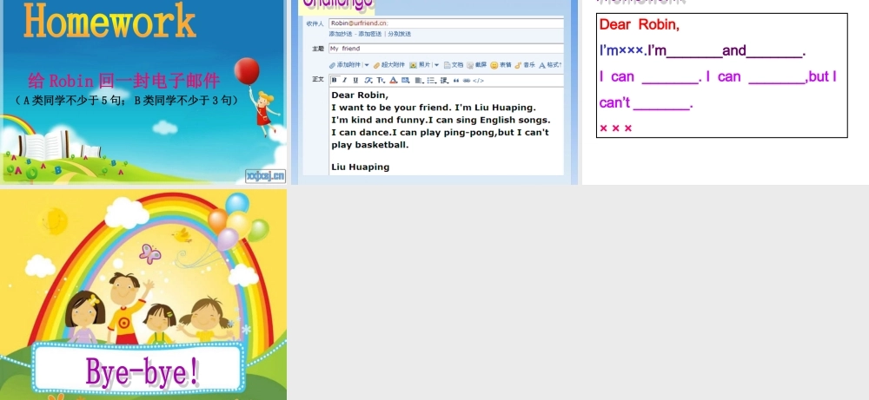Click the 音乐 music note button
This screenshot has height=400, width=869.
(525, 65)
